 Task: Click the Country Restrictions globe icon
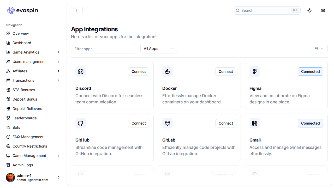(x=8, y=146)
